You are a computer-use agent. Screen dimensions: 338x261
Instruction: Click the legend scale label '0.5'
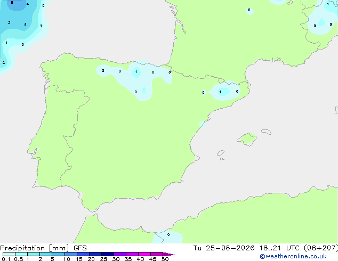tap(19, 259)
